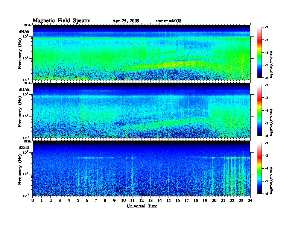Click hour 6 on the Universal Time axis
This screenshot has height=230, width=298.
(87, 201)
